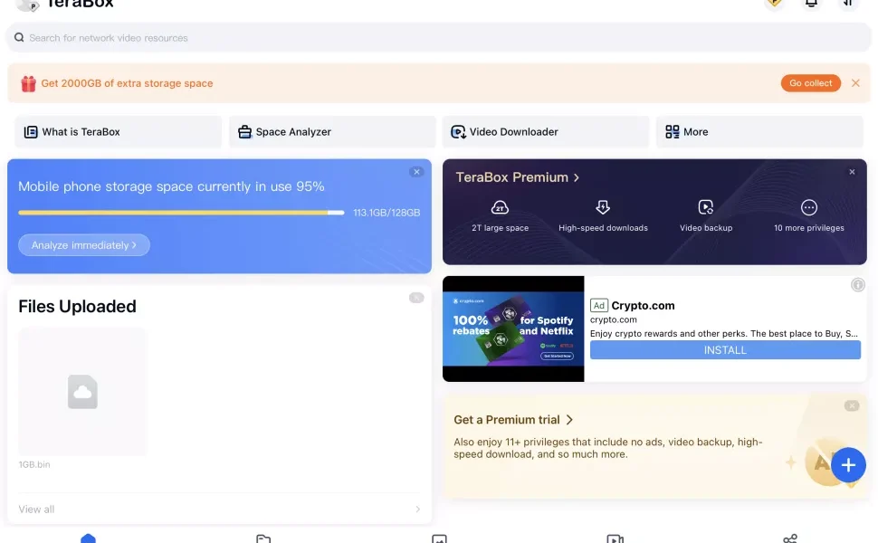Image resolution: width=878 pixels, height=543 pixels.
Task: Open the Files tab in bottom bar
Action: coord(263,538)
